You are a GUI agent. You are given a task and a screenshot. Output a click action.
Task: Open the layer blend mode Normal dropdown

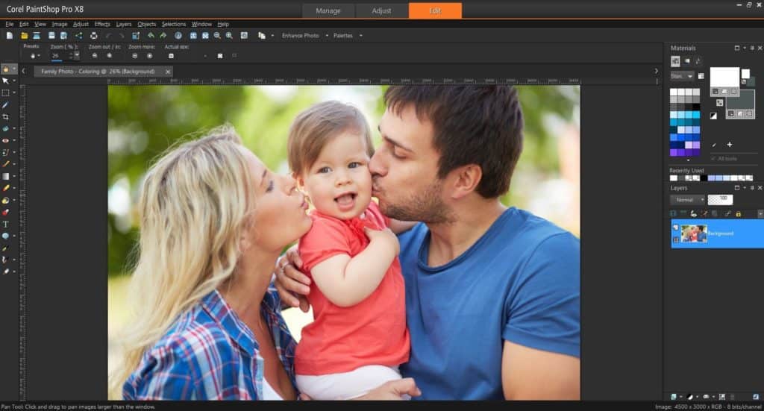[687, 200]
